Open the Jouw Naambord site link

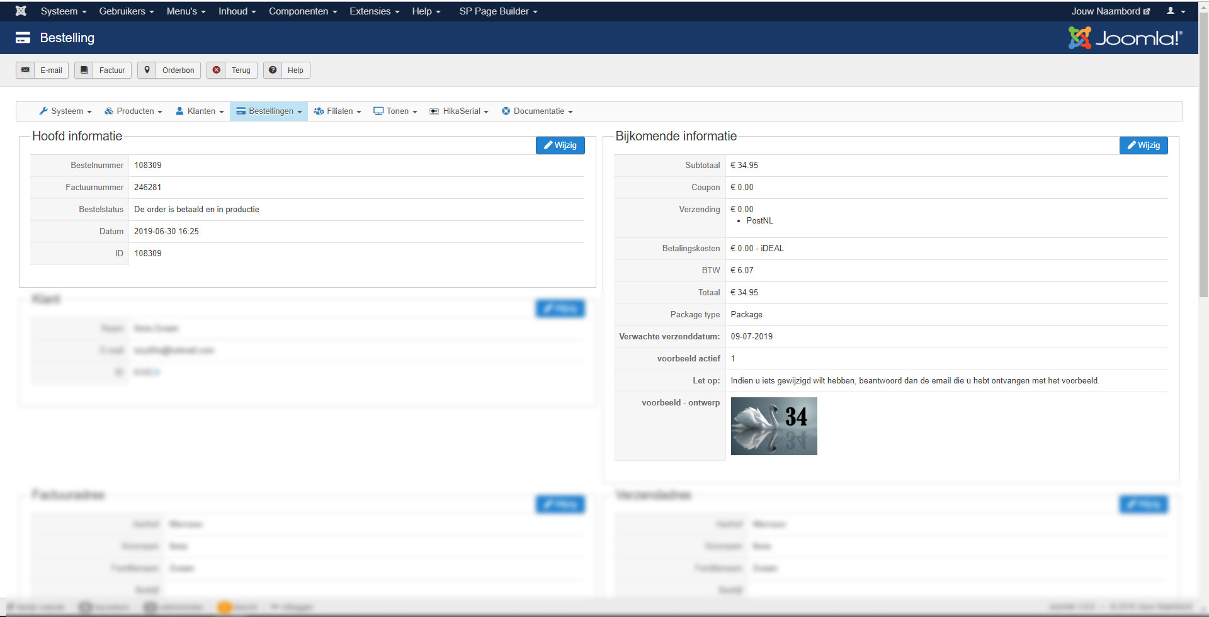pos(1111,11)
